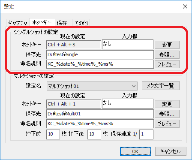The width and height of the screenshot is (192, 160).
Task: Click the single-shot 命名規則 field
Action: pos(100,64)
